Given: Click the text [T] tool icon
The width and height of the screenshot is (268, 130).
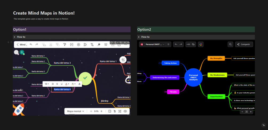Looking at the screenshot, I should pos(72,45).
